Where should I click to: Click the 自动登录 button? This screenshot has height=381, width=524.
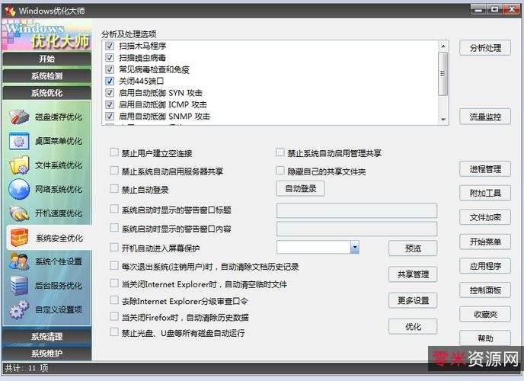pyautogui.click(x=300, y=188)
